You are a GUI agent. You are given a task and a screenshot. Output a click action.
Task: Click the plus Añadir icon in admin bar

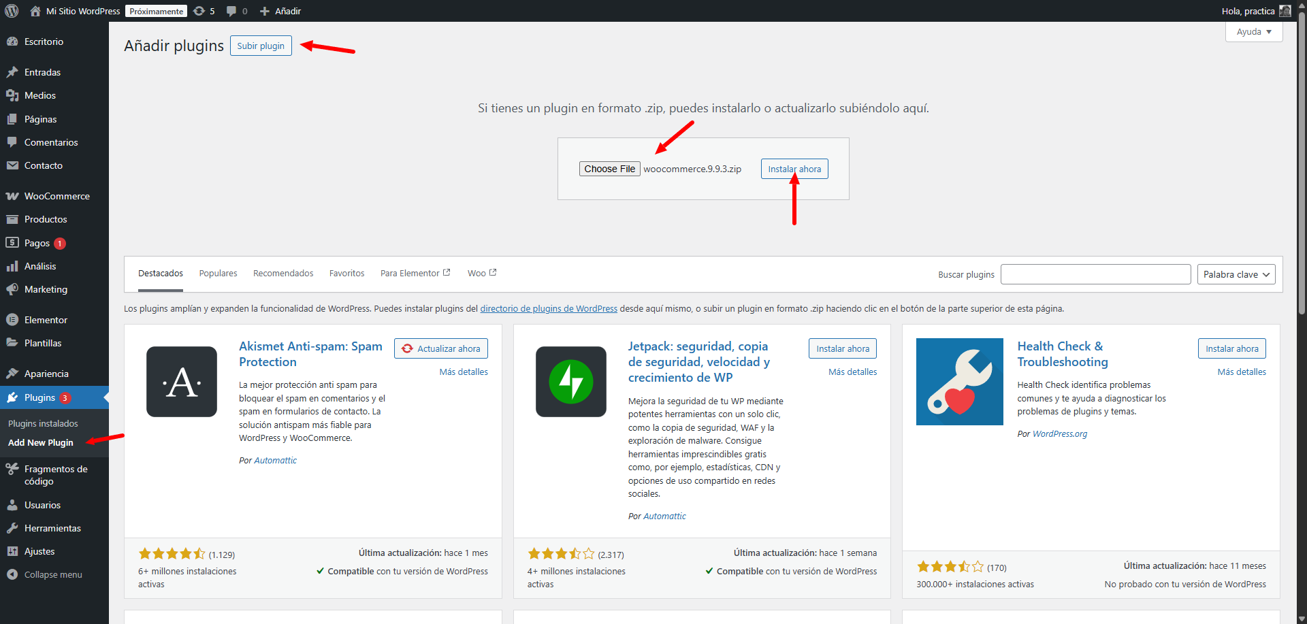(265, 11)
